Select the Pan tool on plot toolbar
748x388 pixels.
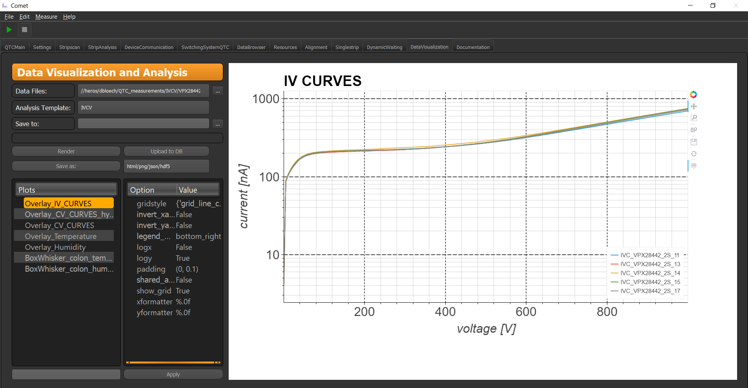point(694,106)
